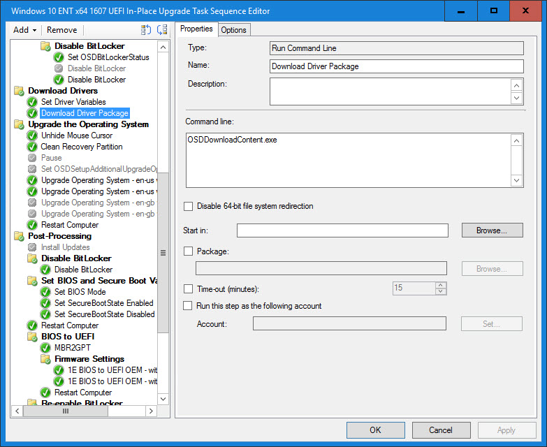Image resolution: width=547 pixels, height=447 pixels.
Task: Enable Disable 64-bit file system redirection
Action: pos(188,207)
